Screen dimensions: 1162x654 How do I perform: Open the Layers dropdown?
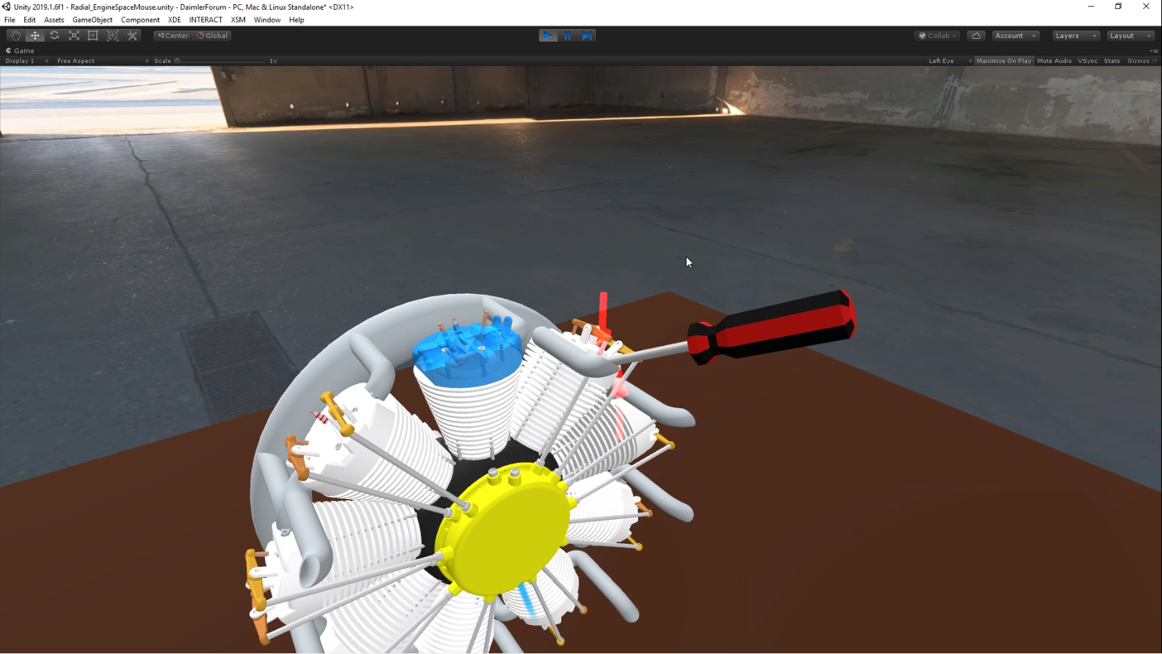point(1075,35)
